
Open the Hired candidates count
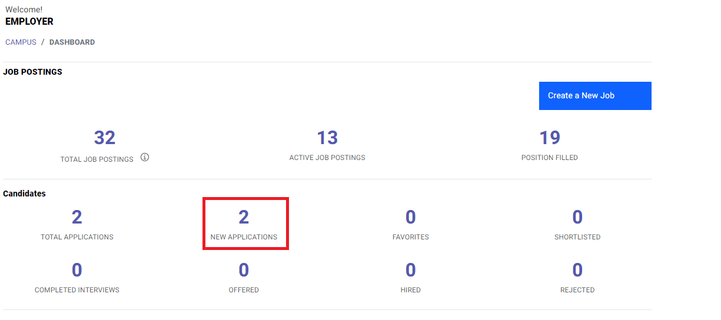point(411,270)
